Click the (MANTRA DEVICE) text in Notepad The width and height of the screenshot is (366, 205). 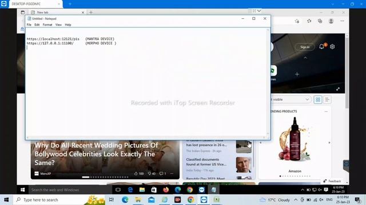[100, 39]
